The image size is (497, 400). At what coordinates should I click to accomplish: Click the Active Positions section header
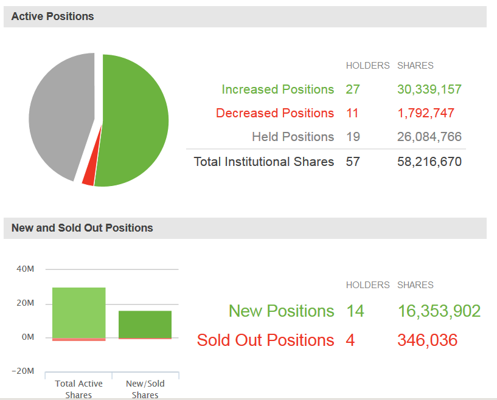coord(53,16)
